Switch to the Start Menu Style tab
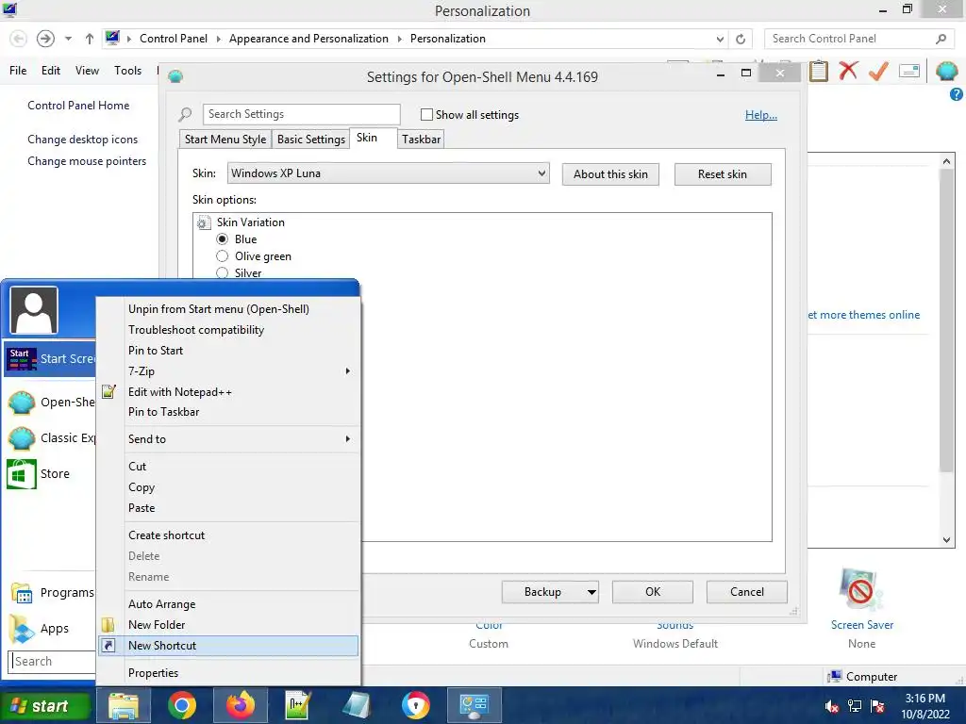 point(225,140)
